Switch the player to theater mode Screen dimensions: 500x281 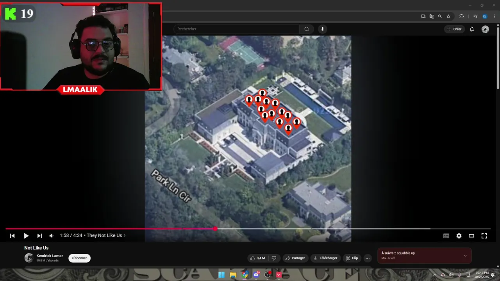tap(471, 236)
